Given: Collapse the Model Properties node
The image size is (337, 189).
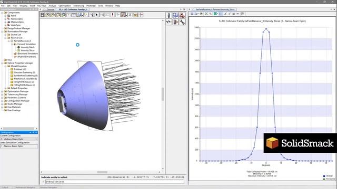Looking at the screenshot, I should coord(6,66).
